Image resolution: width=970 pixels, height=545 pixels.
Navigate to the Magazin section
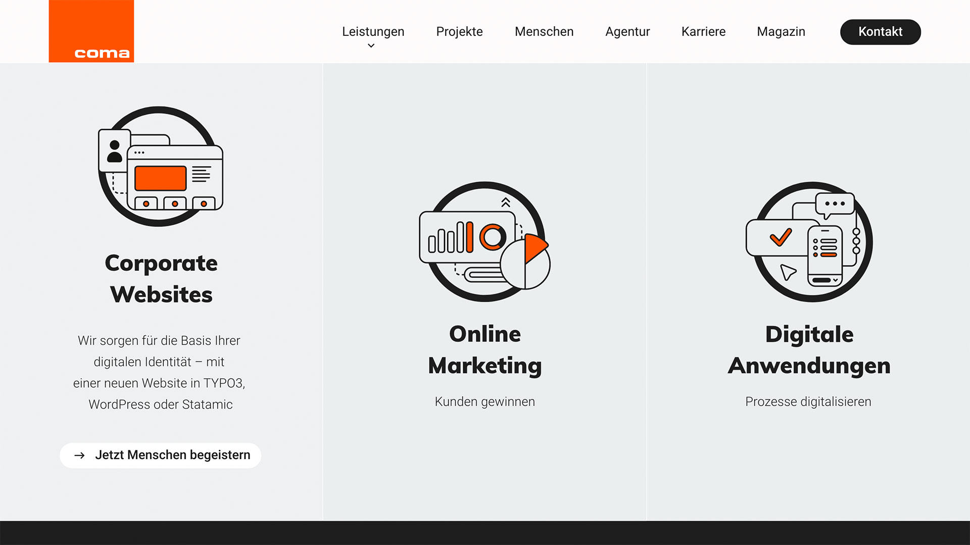[781, 31]
